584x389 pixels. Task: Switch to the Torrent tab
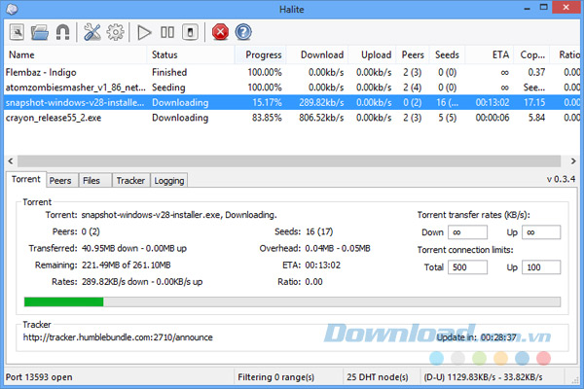click(25, 179)
